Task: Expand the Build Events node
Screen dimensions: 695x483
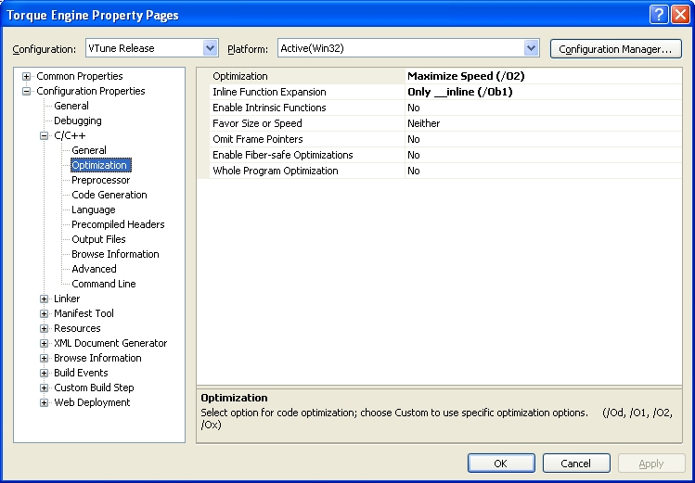Action: pyautogui.click(x=45, y=373)
